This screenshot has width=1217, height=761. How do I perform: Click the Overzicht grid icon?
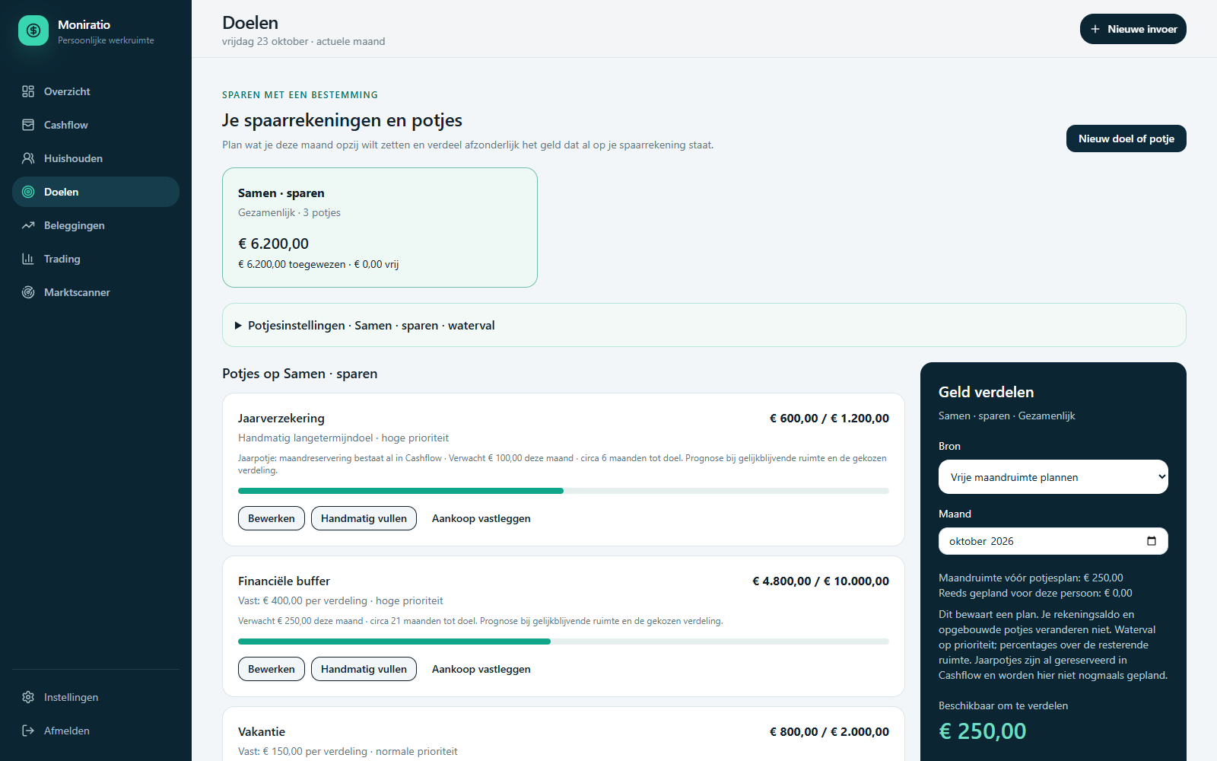(28, 91)
